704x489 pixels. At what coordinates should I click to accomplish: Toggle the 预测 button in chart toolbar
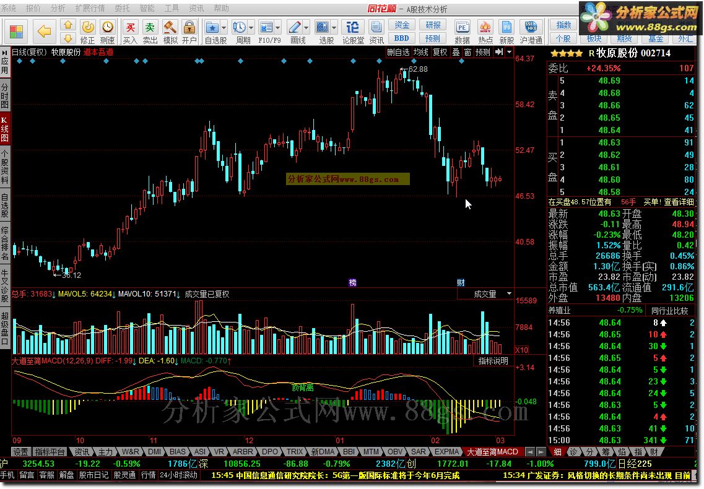click(483, 52)
